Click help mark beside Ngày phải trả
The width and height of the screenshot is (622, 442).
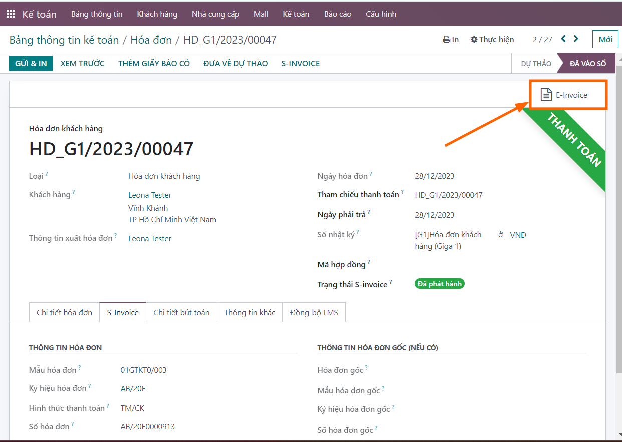tap(369, 212)
